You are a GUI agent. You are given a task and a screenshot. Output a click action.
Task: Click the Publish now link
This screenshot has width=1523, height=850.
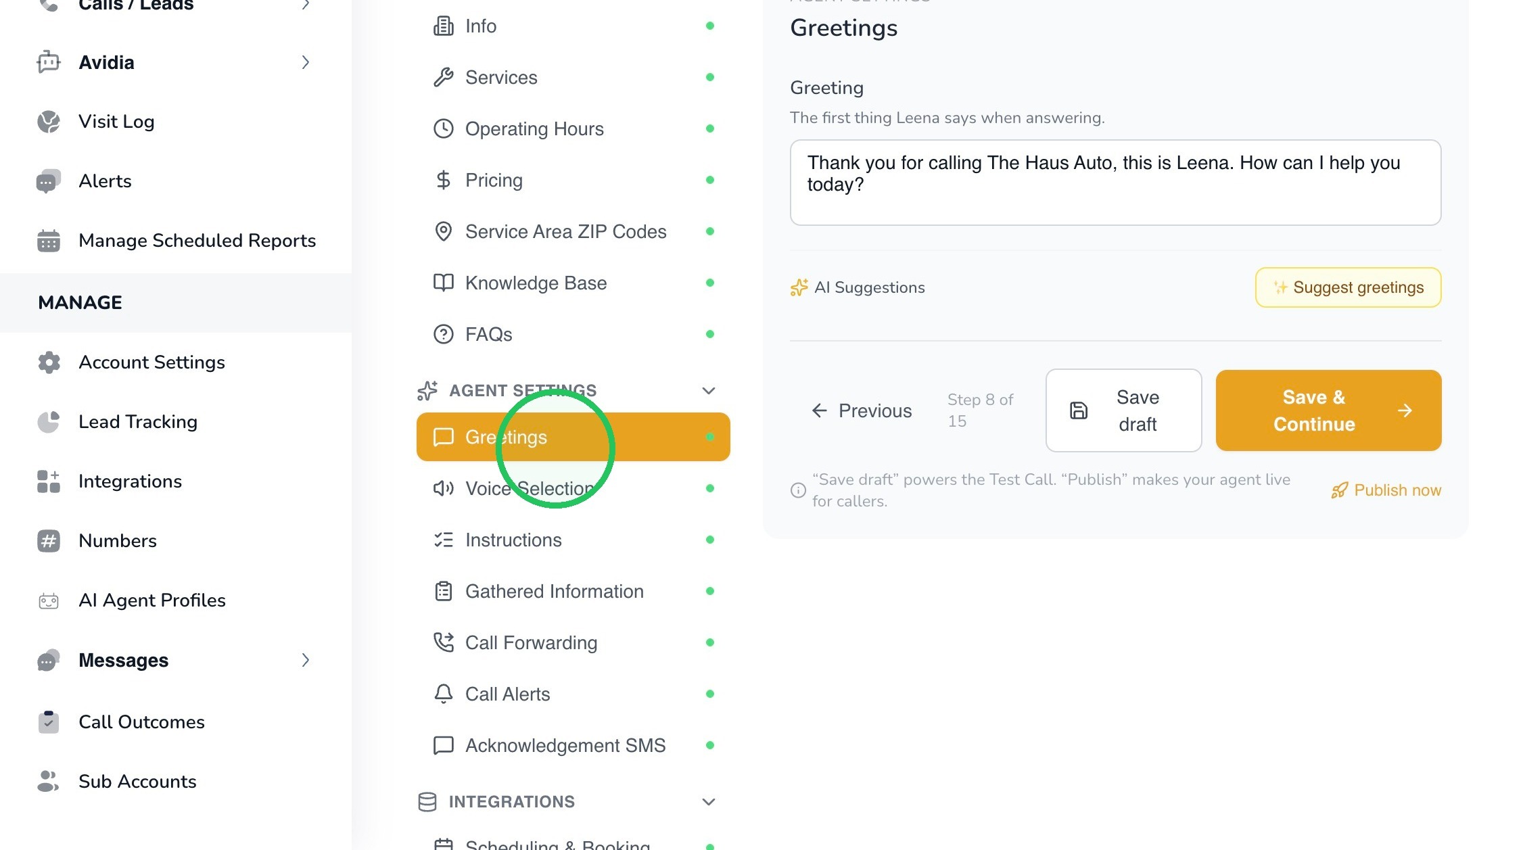point(1386,490)
